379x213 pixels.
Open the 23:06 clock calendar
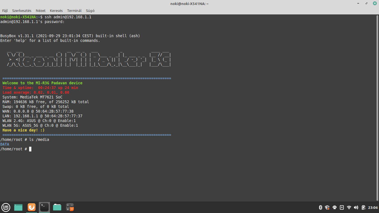coord(373,207)
